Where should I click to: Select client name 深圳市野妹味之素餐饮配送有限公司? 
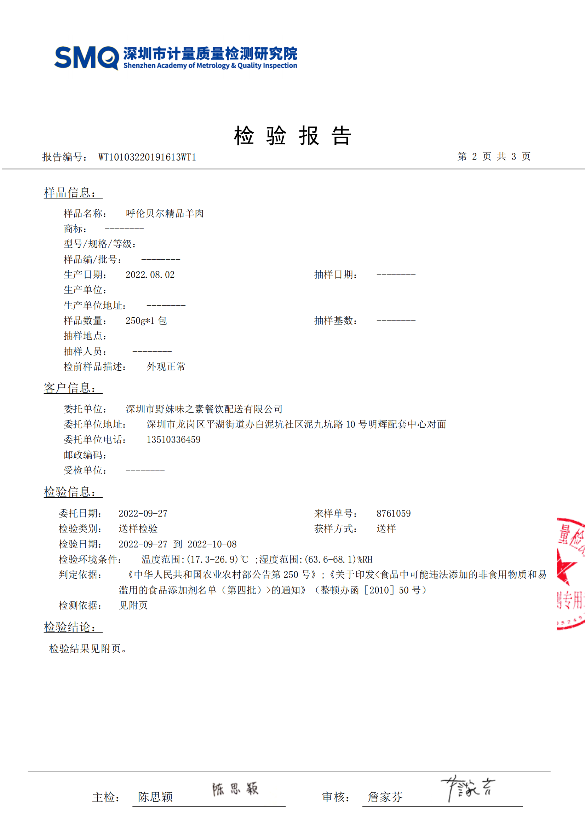tap(204, 409)
